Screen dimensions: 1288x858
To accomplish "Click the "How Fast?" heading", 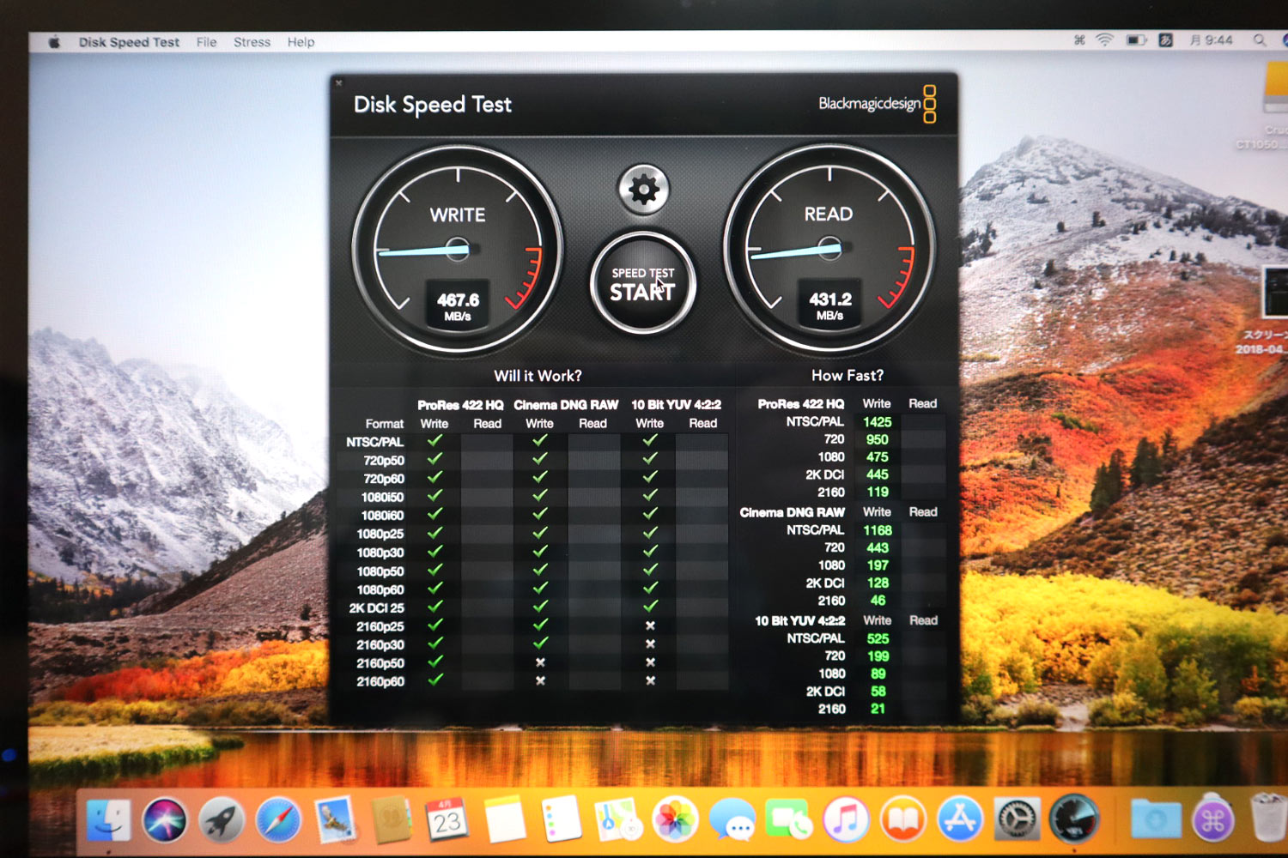I will [847, 375].
